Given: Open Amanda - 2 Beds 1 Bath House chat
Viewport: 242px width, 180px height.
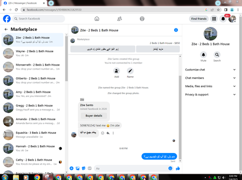Looking at the screenshot, I should (x=32, y=121).
